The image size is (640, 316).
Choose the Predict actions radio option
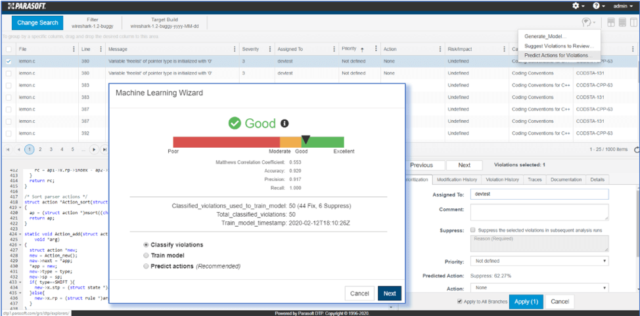tap(146, 266)
